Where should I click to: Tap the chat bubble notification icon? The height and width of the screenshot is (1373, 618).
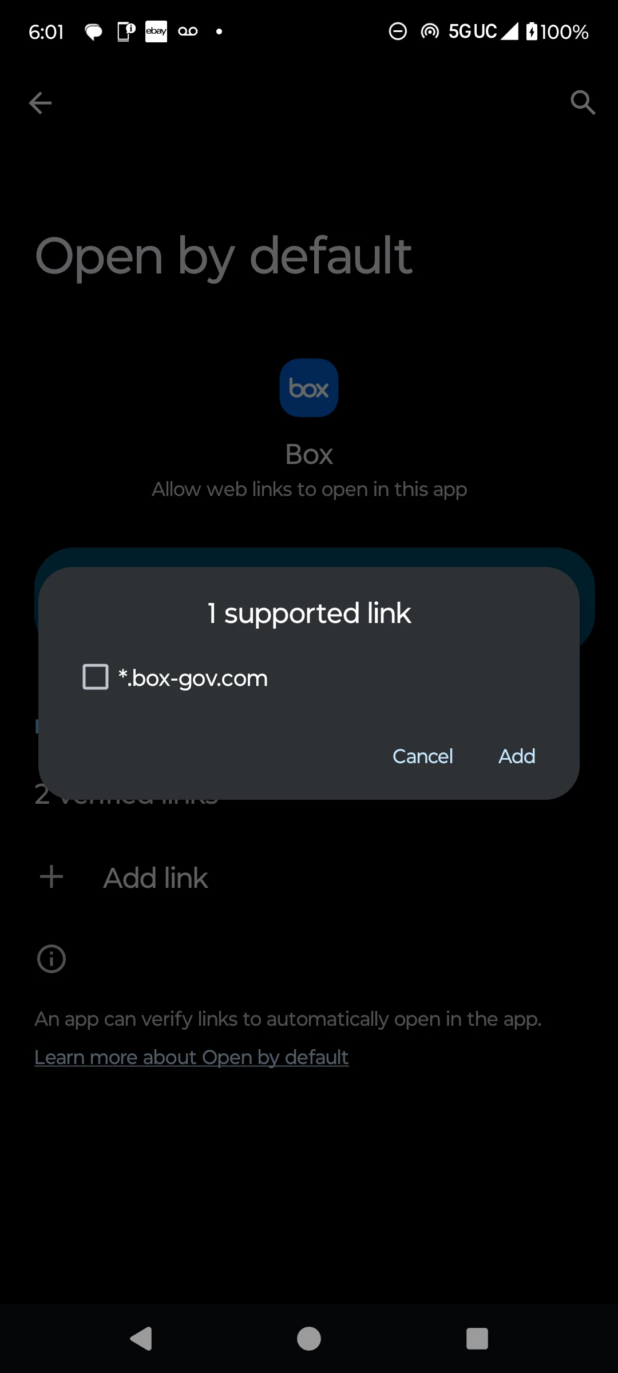[x=94, y=32]
